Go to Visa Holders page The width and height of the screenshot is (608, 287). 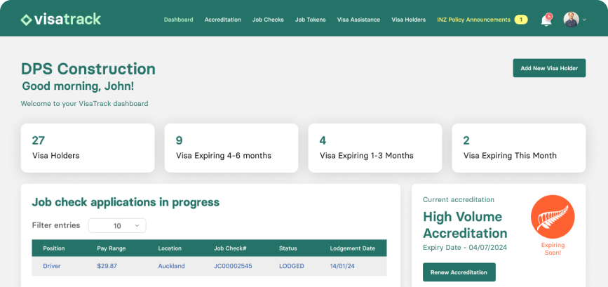[408, 20]
